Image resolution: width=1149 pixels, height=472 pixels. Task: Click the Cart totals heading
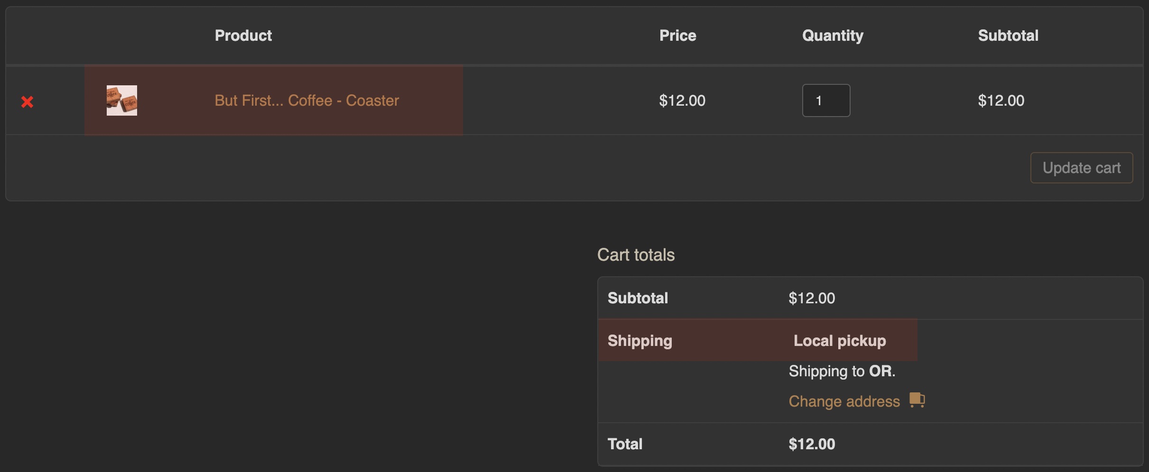pos(636,255)
